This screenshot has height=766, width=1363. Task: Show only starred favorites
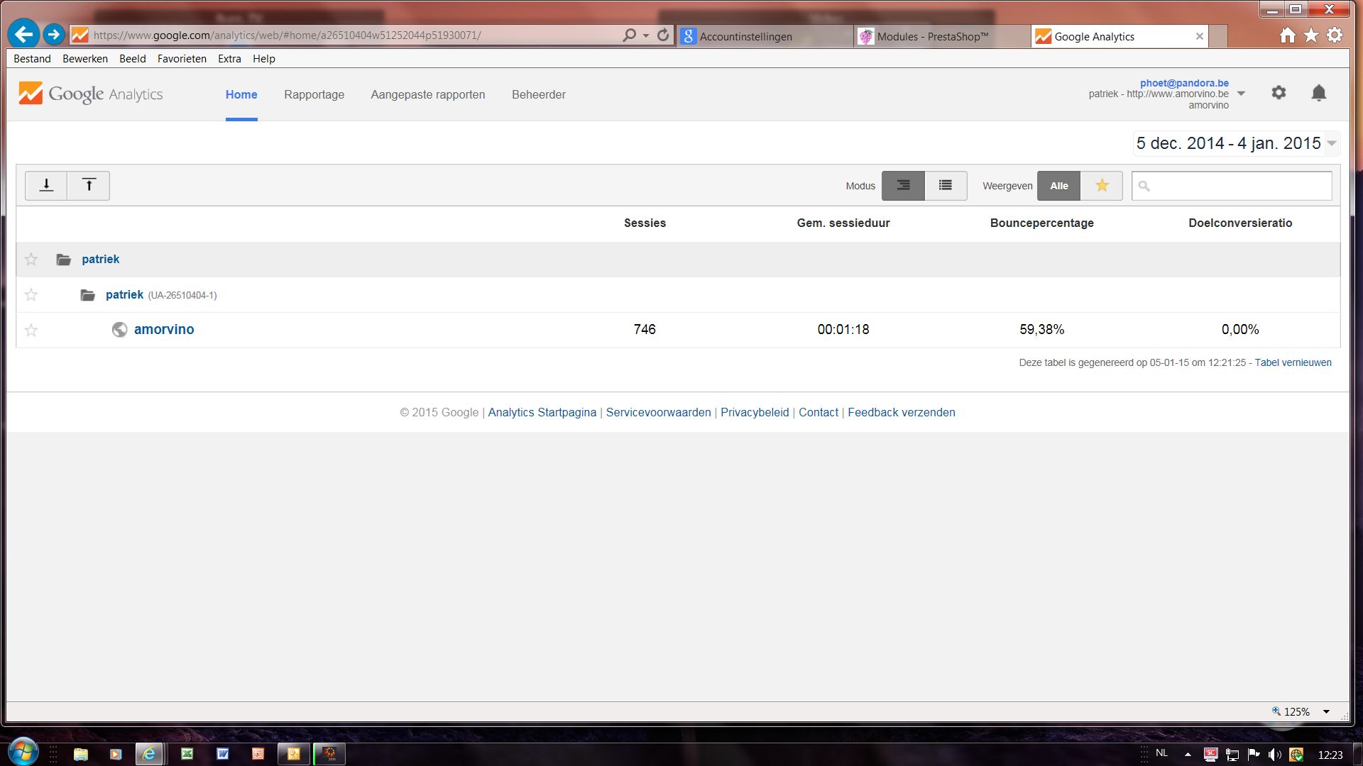(x=1102, y=186)
